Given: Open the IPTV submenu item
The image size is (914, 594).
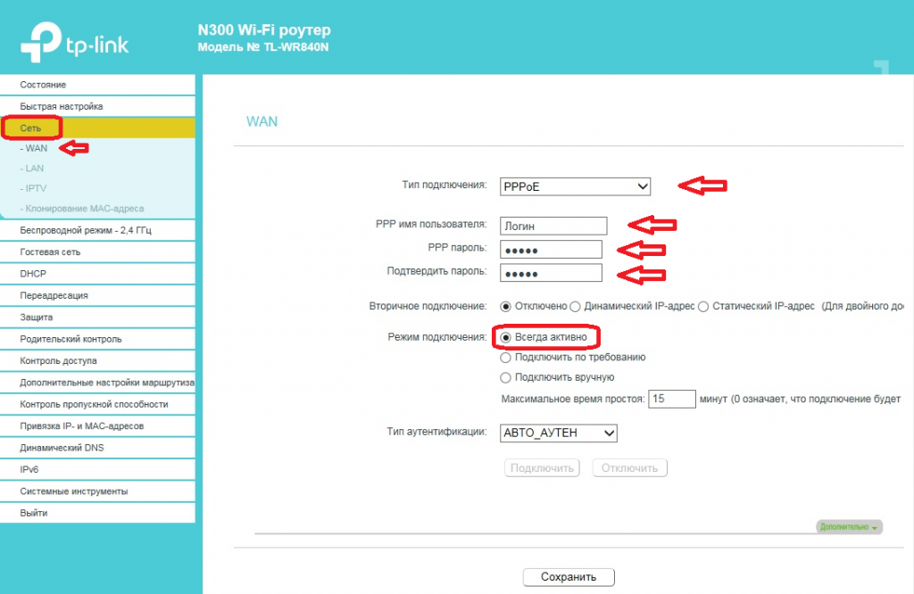Looking at the screenshot, I should 33,188.
